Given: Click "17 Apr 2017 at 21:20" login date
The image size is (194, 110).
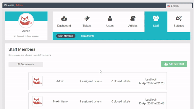Looking at the screenshot, I should point(151,83).
